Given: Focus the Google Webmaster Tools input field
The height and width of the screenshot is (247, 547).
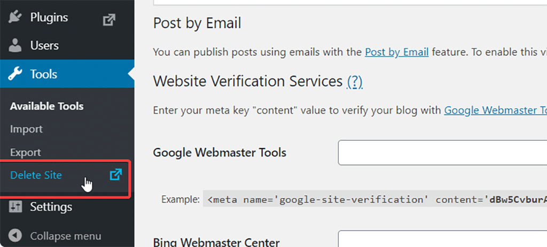Looking at the screenshot, I should click(442, 153).
